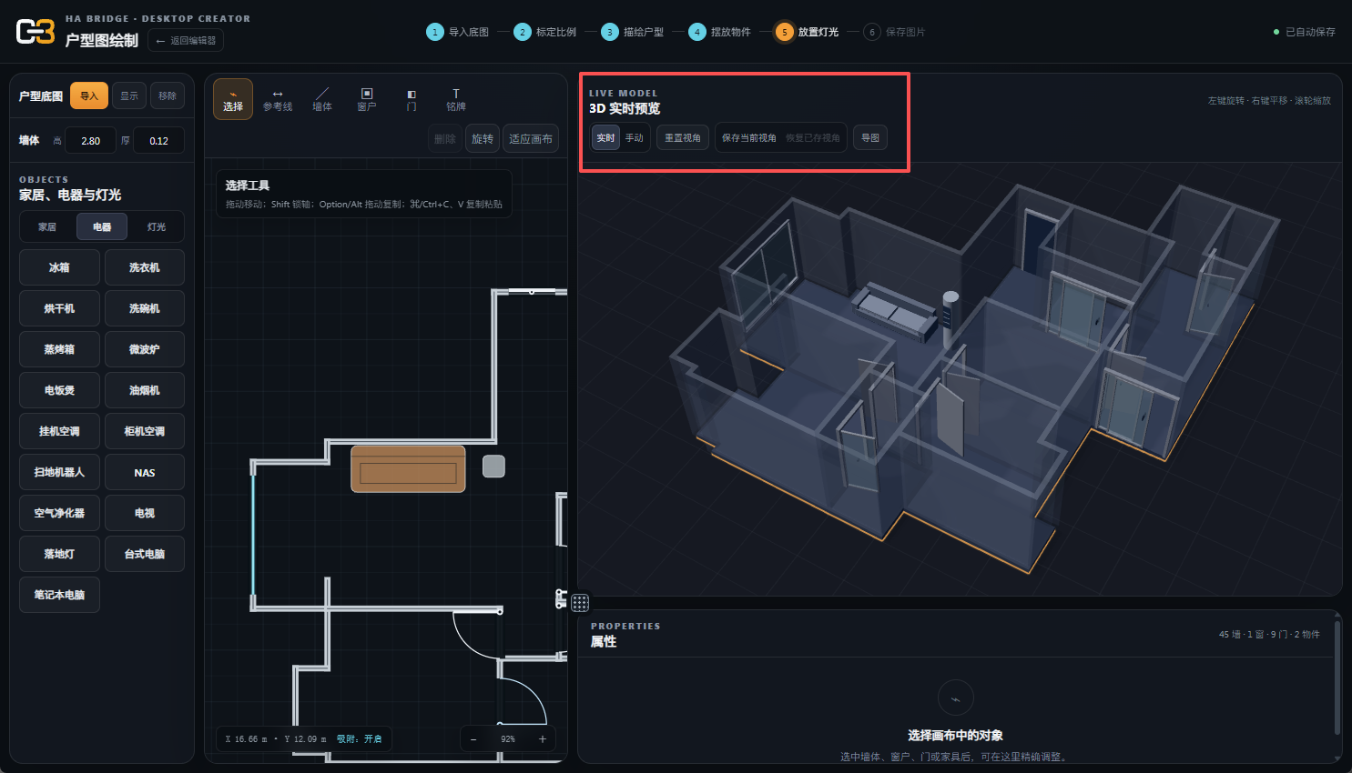Jump to step 6 保存图片
The image size is (1352, 773).
point(895,32)
